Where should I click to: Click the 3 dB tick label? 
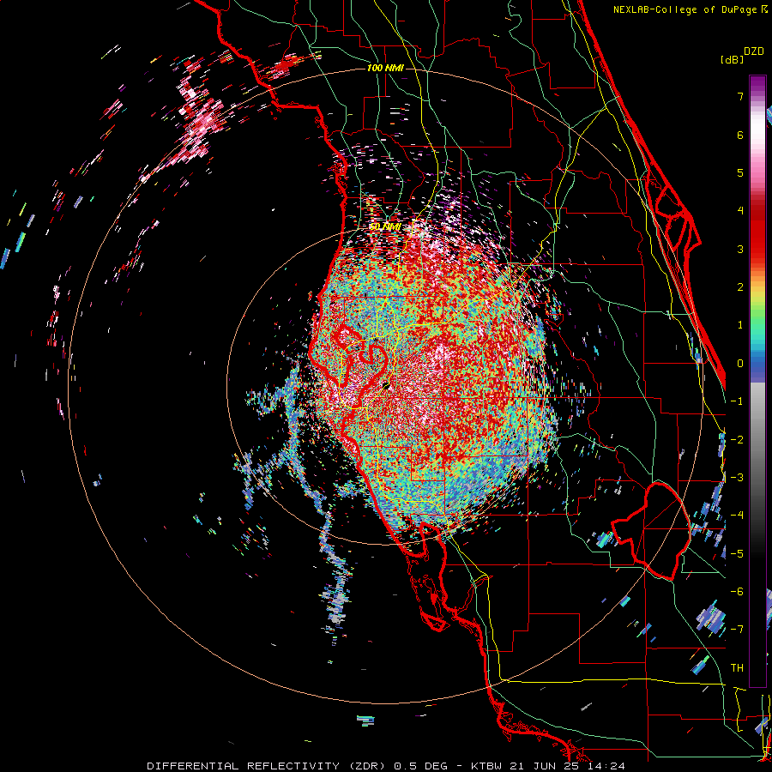click(740, 249)
